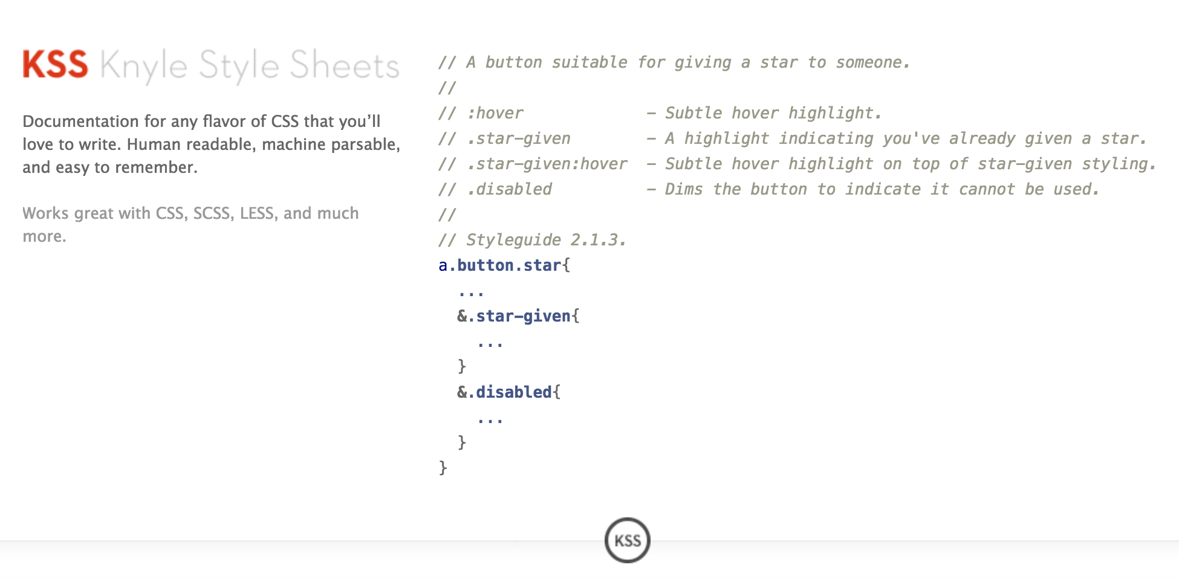1179x579 pixels.
Task: Click the red KSS logo text
Action: (56, 65)
